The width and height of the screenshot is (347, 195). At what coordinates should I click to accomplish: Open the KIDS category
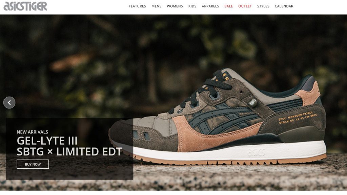pyautogui.click(x=192, y=6)
